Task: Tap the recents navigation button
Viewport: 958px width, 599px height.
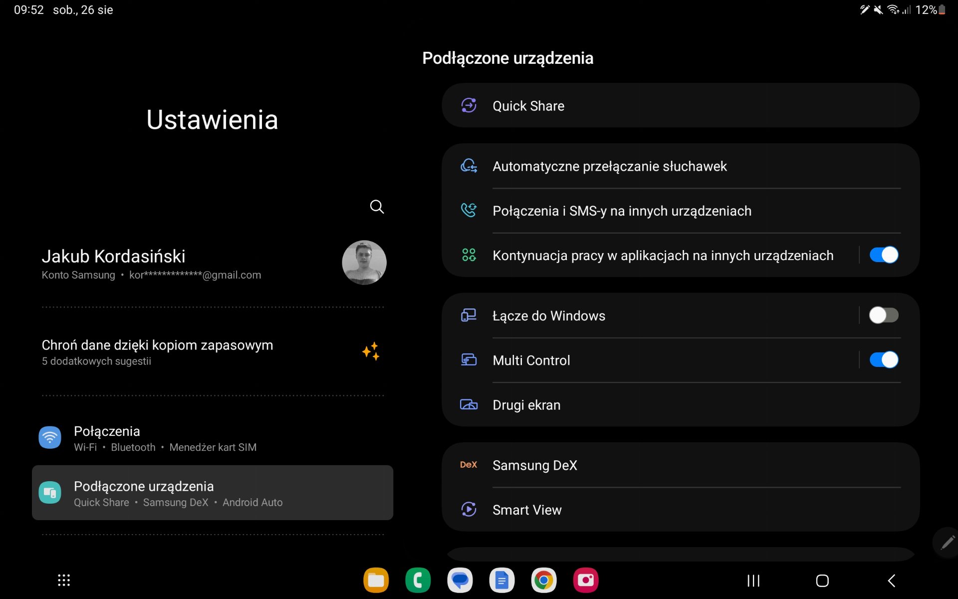Action: [x=753, y=581]
